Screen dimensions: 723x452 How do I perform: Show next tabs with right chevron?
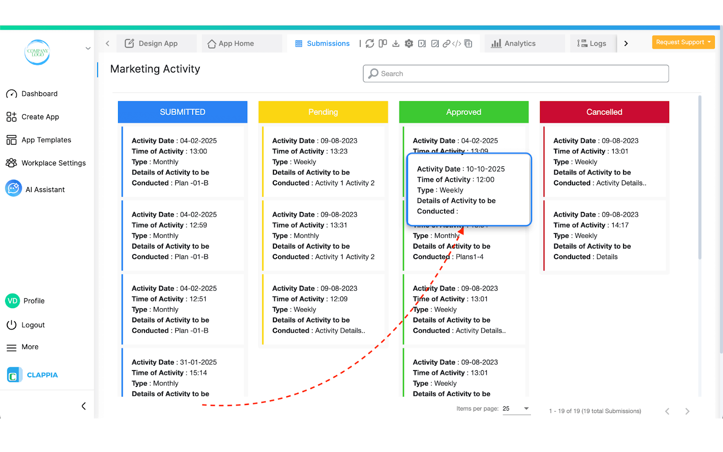pos(626,43)
